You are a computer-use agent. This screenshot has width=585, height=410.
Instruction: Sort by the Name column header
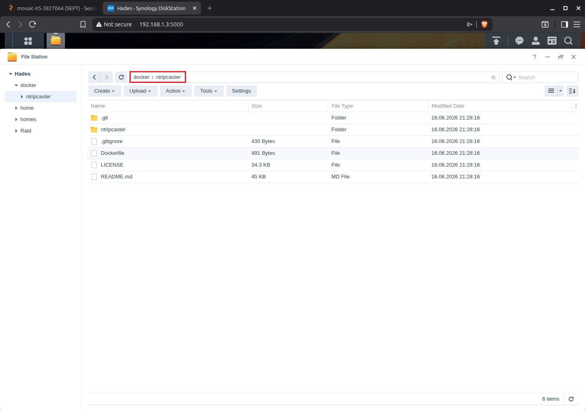pos(168,106)
